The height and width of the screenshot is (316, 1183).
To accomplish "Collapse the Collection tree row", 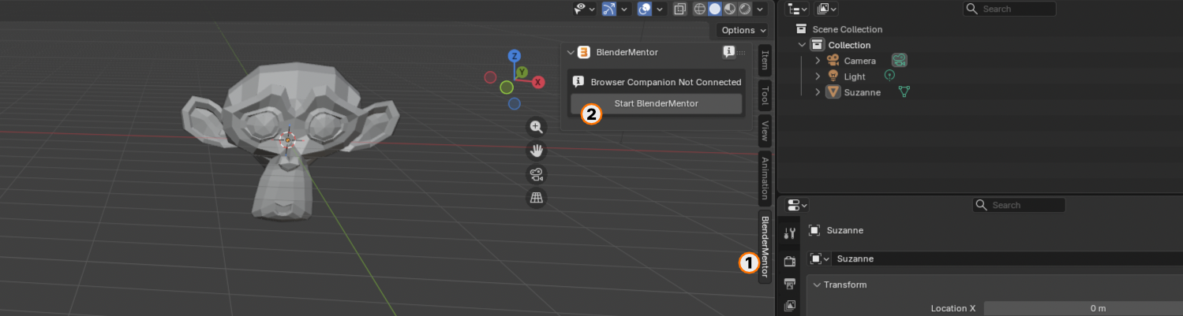I will 802,45.
